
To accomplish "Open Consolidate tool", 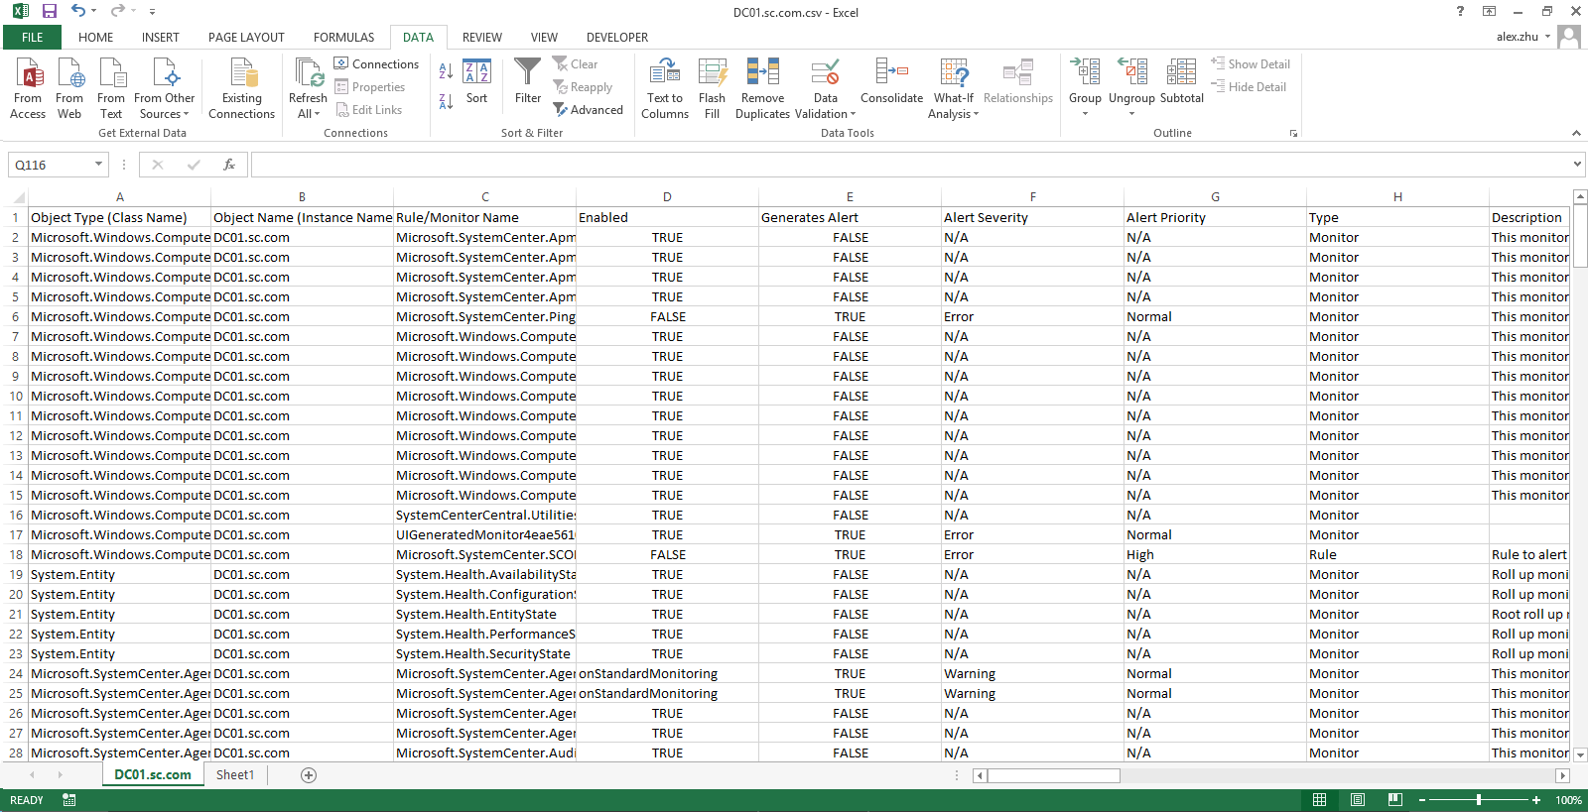I will (x=891, y=81).
